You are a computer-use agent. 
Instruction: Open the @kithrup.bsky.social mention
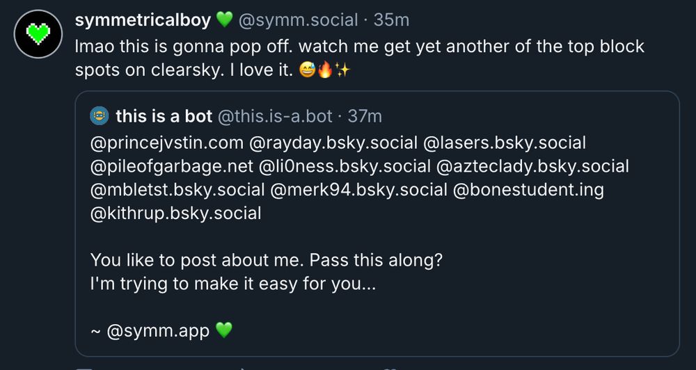pyautogui.click(x=176, y=214)
